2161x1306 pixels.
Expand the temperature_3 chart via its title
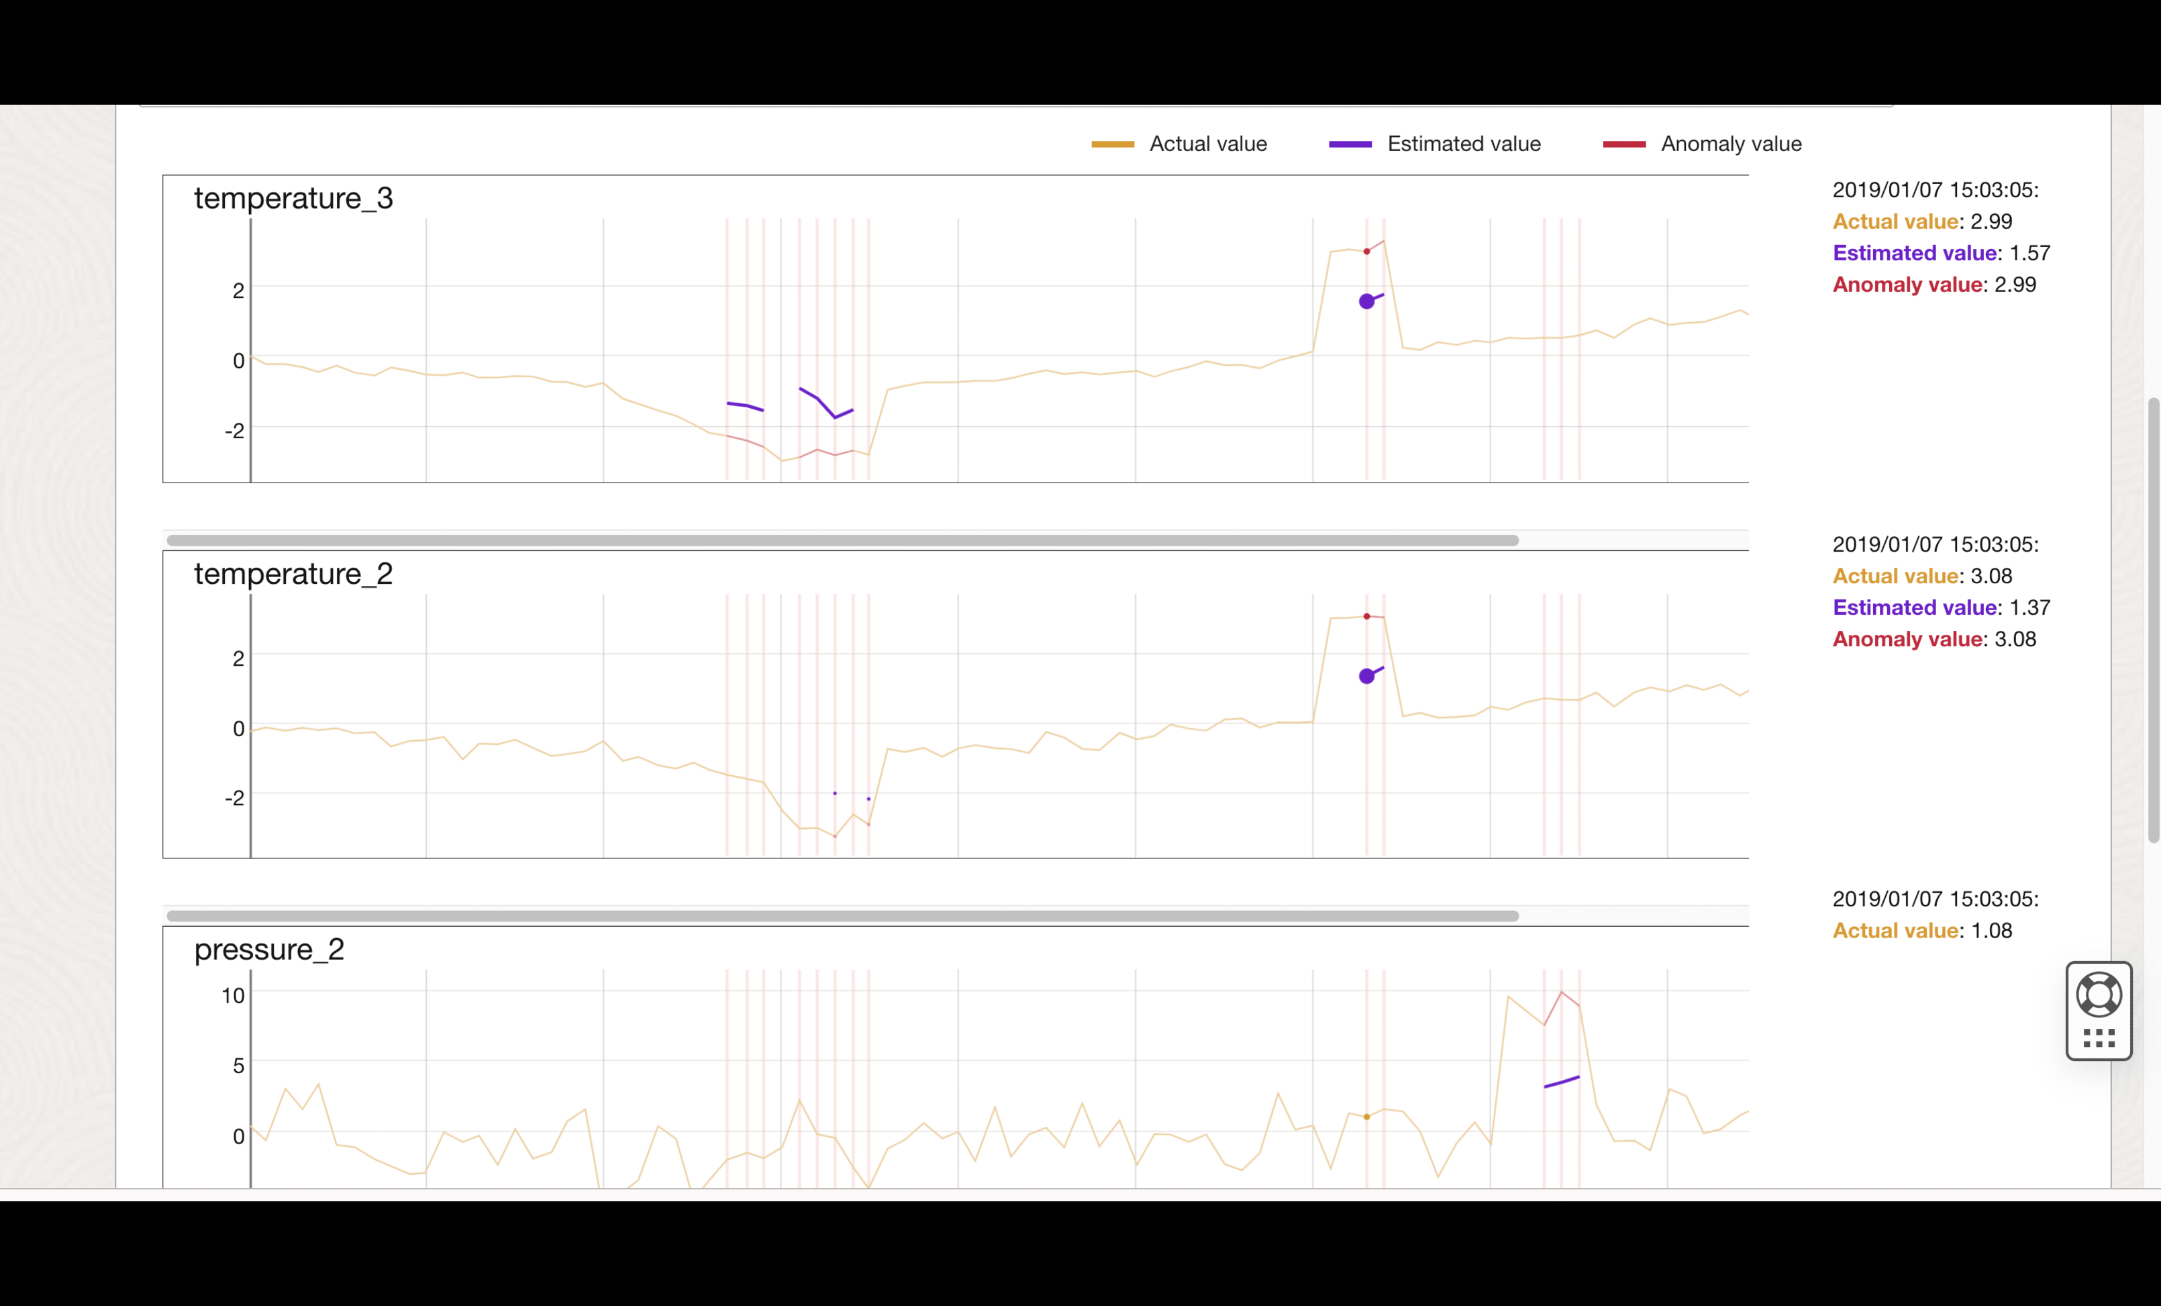(293, 197)
